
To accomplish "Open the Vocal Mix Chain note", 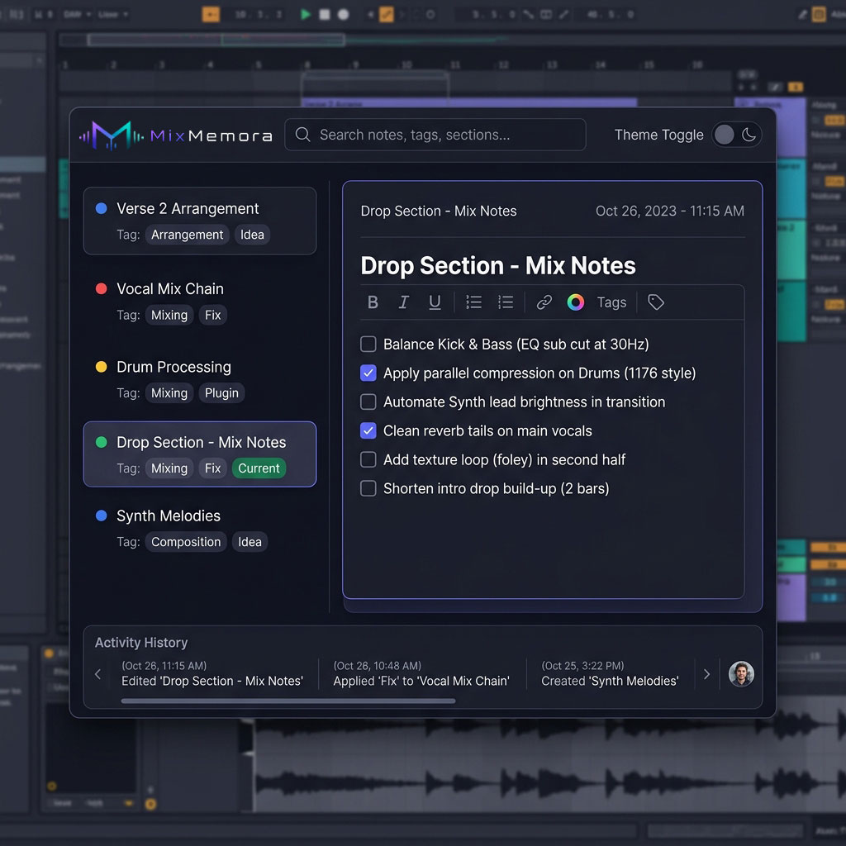I will pos(200,301).
